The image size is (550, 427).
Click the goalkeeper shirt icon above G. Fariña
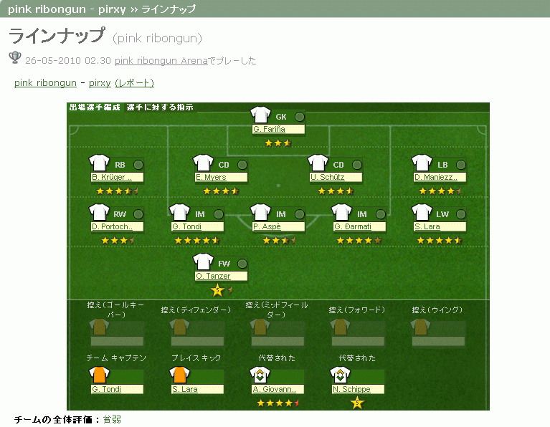(x=261, y=115)
